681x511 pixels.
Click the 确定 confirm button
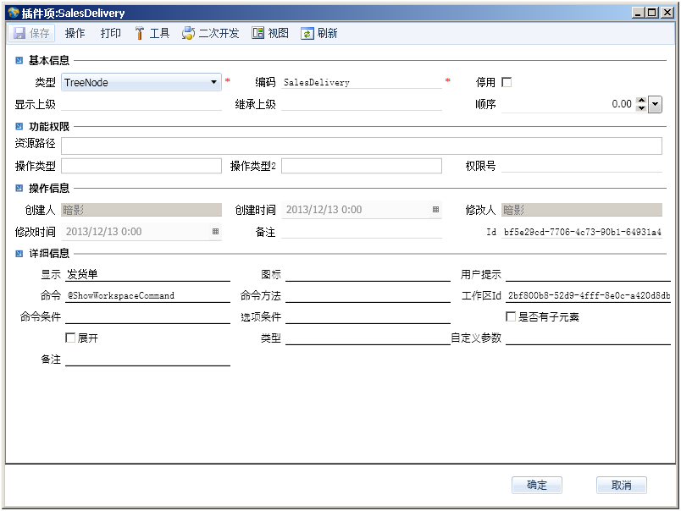[x=537, y=485]
